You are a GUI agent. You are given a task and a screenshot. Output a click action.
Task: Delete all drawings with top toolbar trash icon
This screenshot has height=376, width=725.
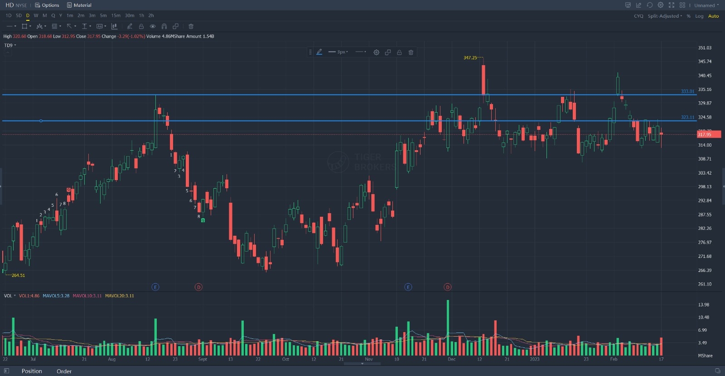[191, 26]
